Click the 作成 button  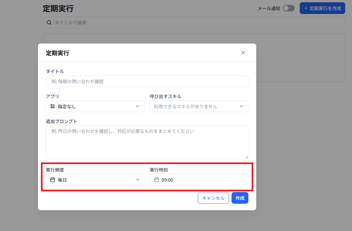[240, 198]
